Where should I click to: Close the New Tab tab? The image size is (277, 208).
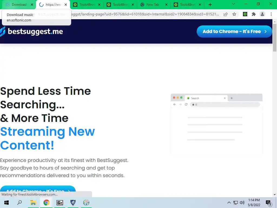tap(166, 5)
